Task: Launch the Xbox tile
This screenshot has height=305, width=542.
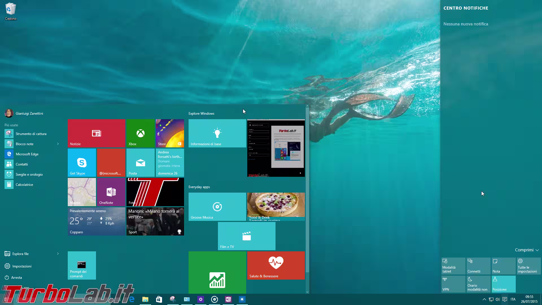Action: point(141,133)
